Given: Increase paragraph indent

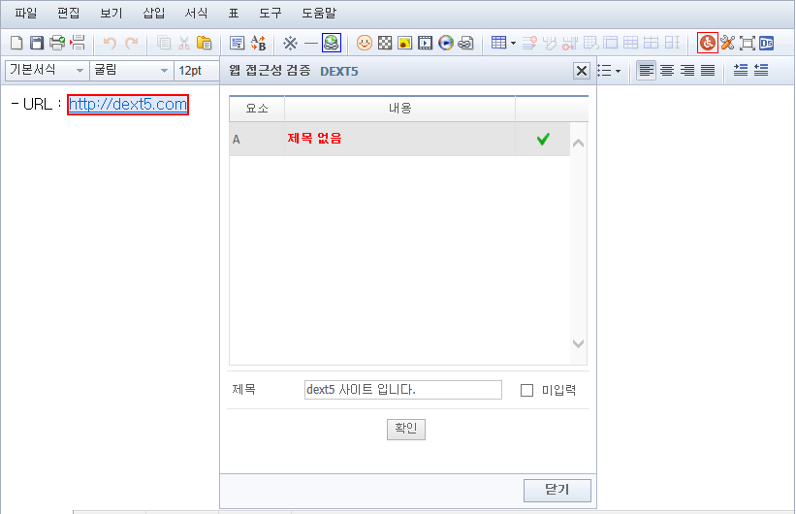Looking at the screenshot, I should point(741,70).
